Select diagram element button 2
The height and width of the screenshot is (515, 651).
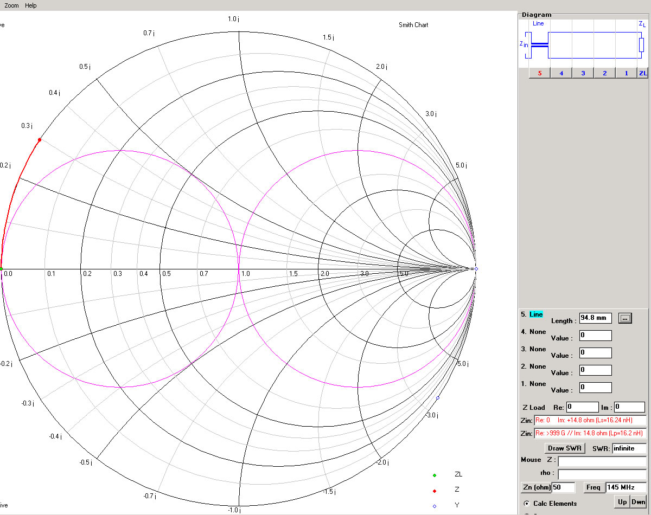tap(604, 73)
